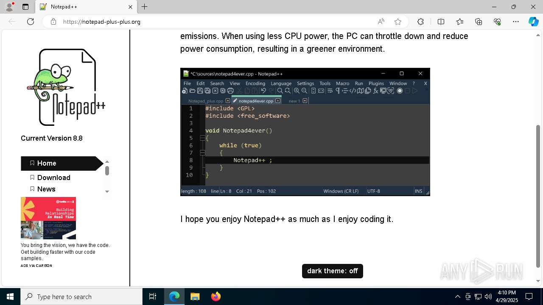Click the Notepad++ editor screenshot image

305,132
